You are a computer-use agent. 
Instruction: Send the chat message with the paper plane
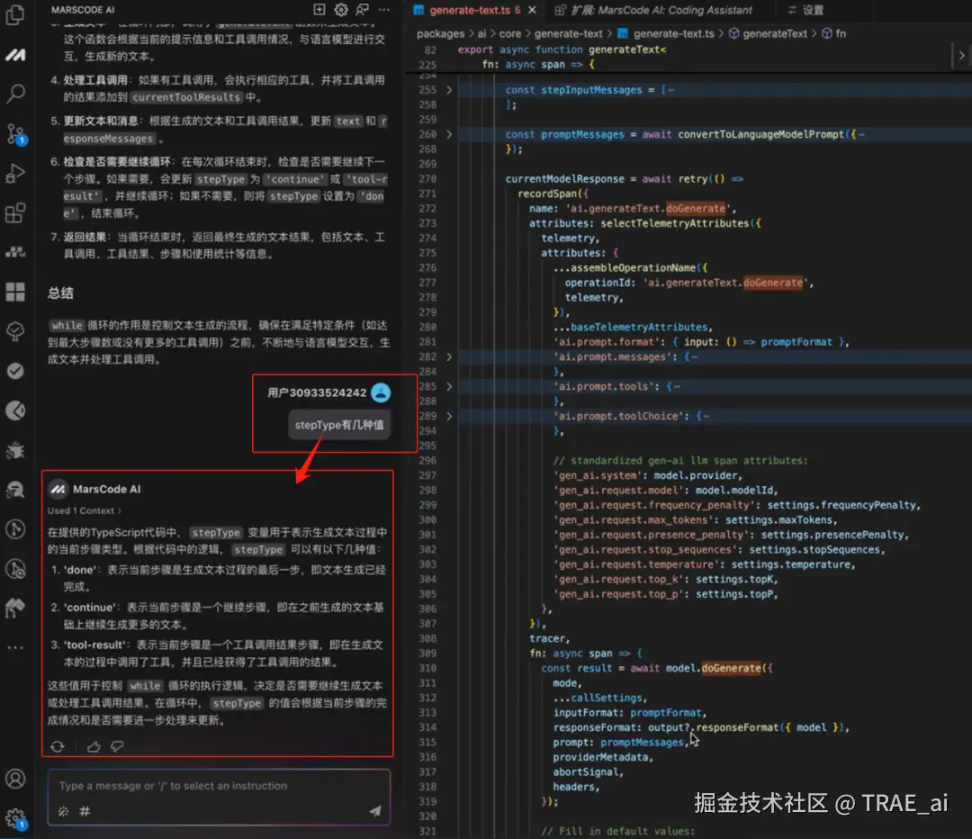pos(374,809)
